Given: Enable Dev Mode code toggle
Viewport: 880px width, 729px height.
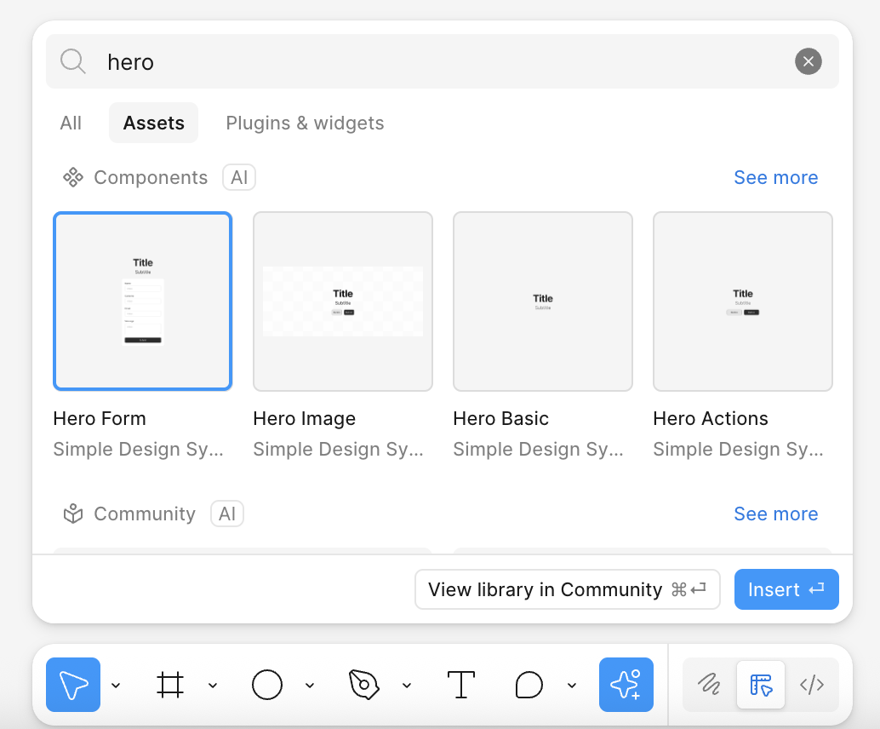Looking at the screenshot, I should [812, 685].
